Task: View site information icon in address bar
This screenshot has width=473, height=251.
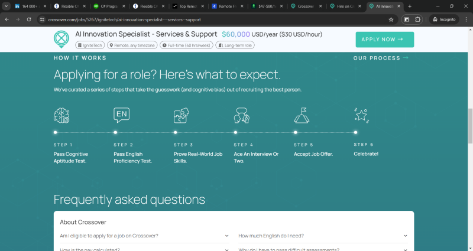Action: (42, 19)
